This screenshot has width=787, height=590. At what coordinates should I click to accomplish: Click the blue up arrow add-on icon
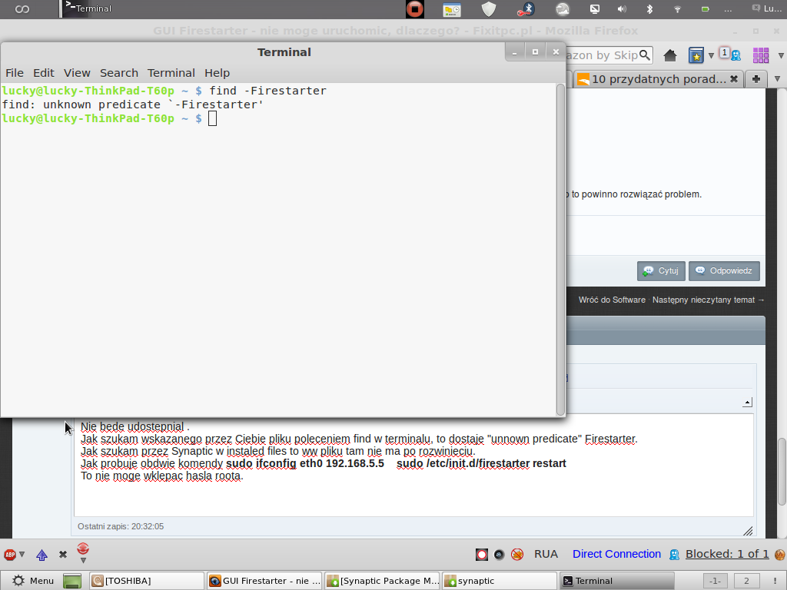[42, 555]
